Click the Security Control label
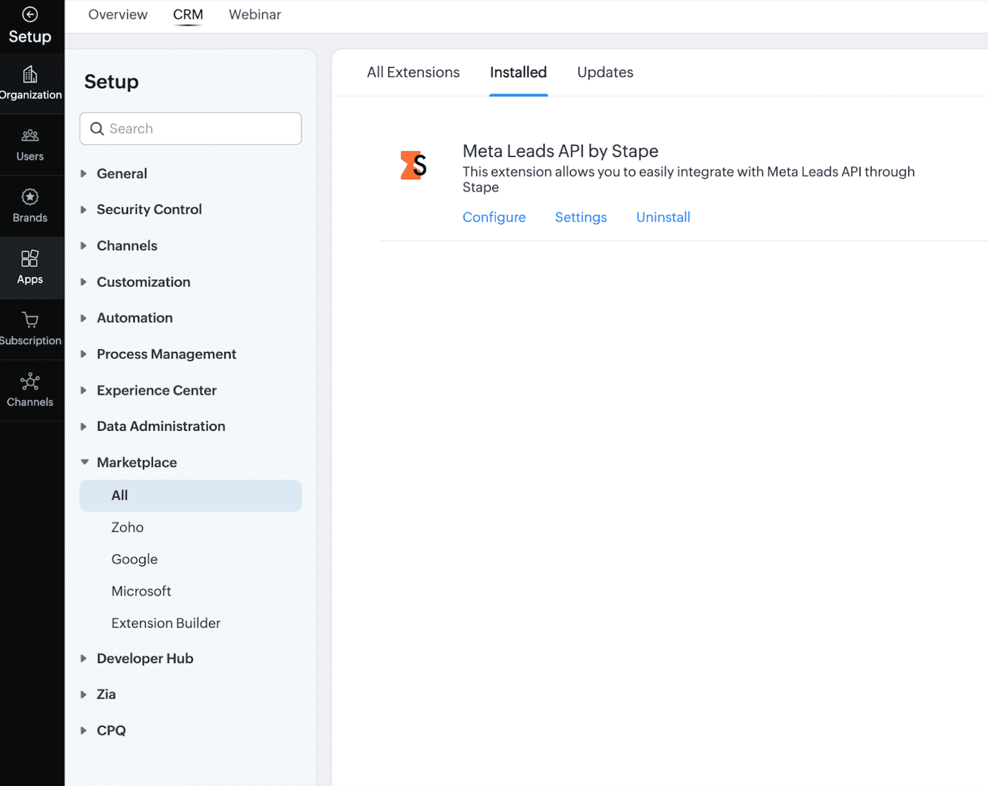Viewport: 988px width, 786px height. pos(149,210)
